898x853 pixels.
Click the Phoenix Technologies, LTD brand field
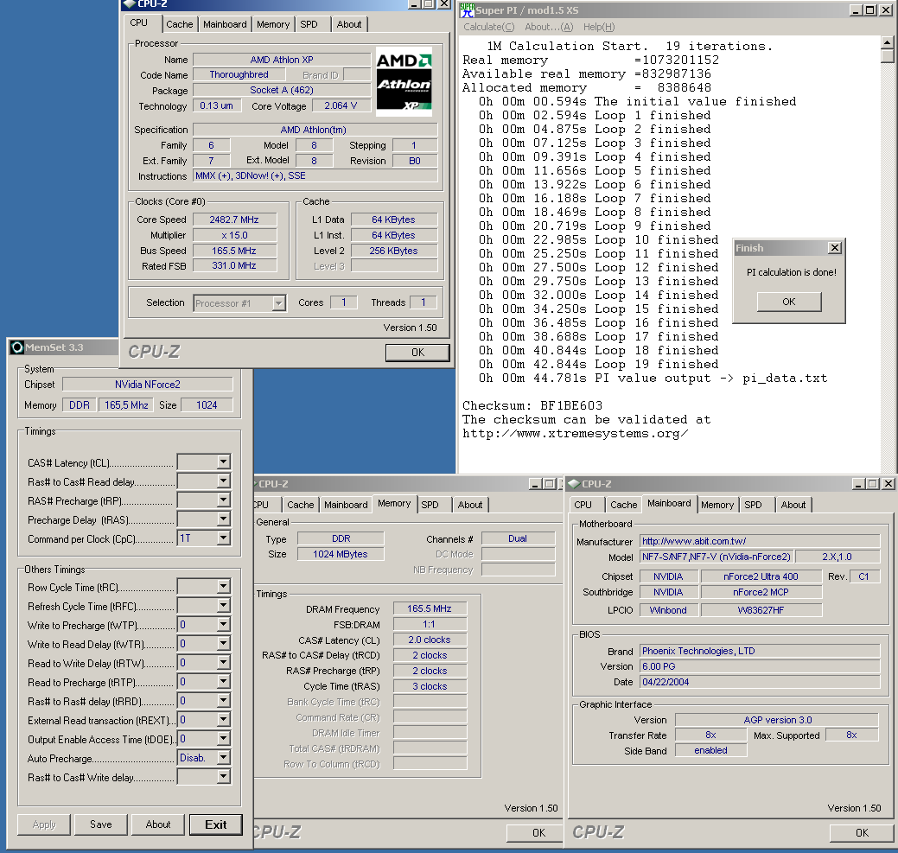(x=760, y=651)
